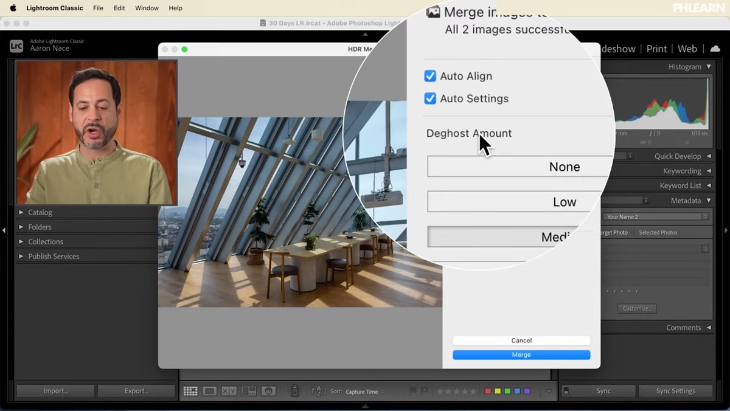The height and width of the screenshot is (411, 730).
Task: Click the LrC logo icon
Action: coord(16,46)
